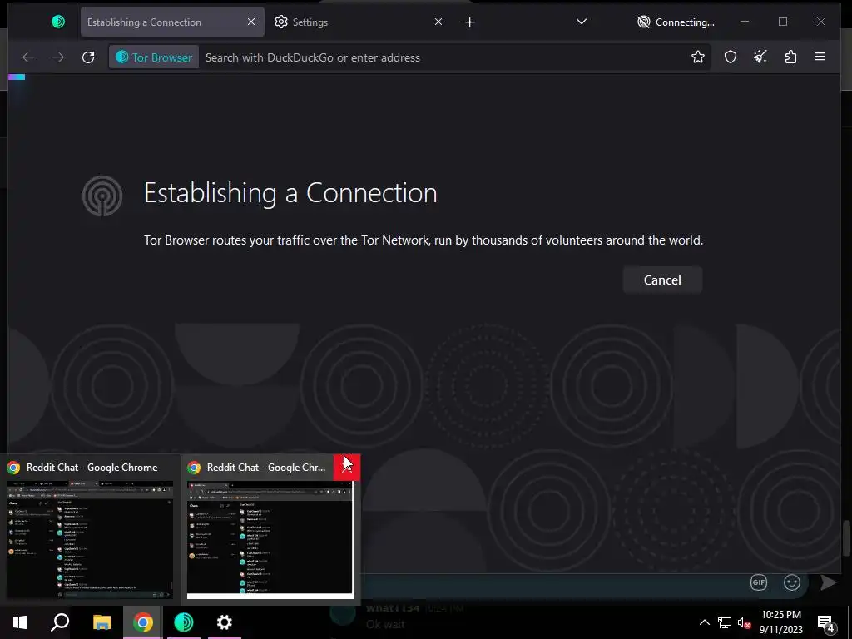Select the first Reddit Chat Chrome preview

[90, 530]
